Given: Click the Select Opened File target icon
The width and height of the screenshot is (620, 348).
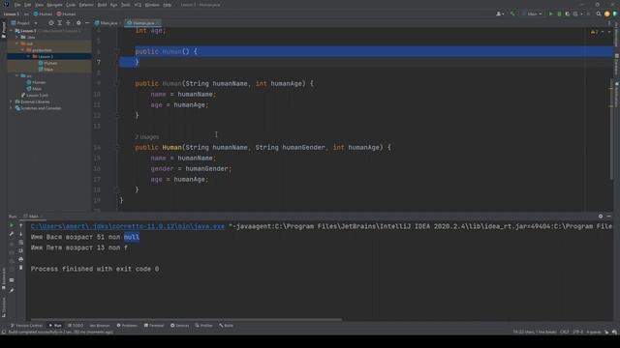Looking at the screenshot, I should (x=51, y=23).
